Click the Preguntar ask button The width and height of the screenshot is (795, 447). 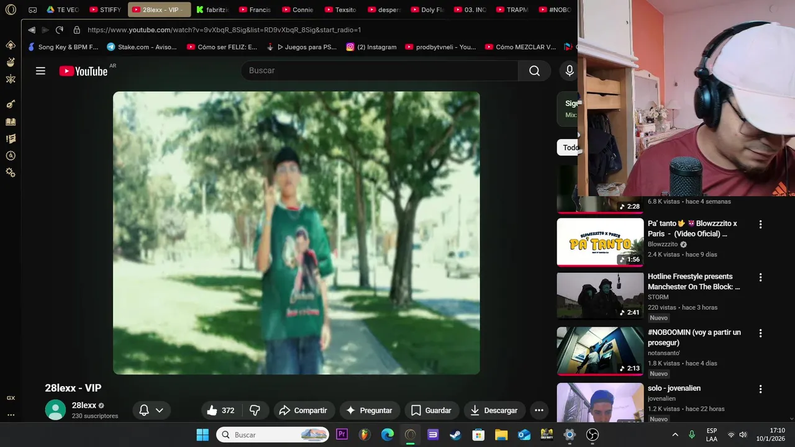(369, 410)
